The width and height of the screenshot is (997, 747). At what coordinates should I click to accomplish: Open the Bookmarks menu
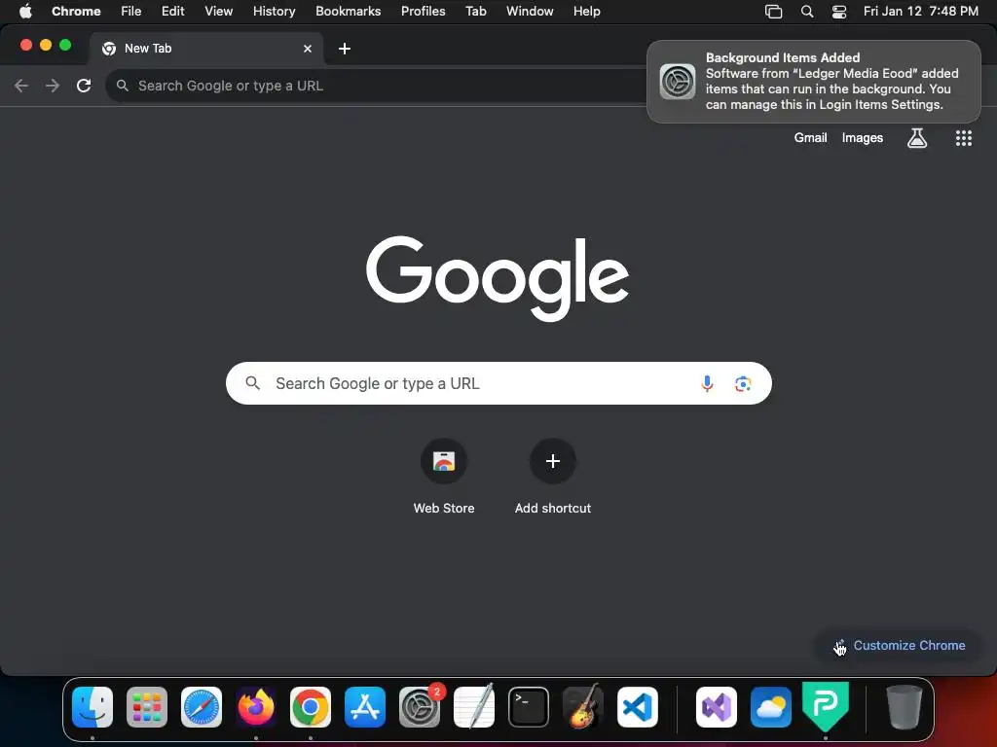click(349, 11)
